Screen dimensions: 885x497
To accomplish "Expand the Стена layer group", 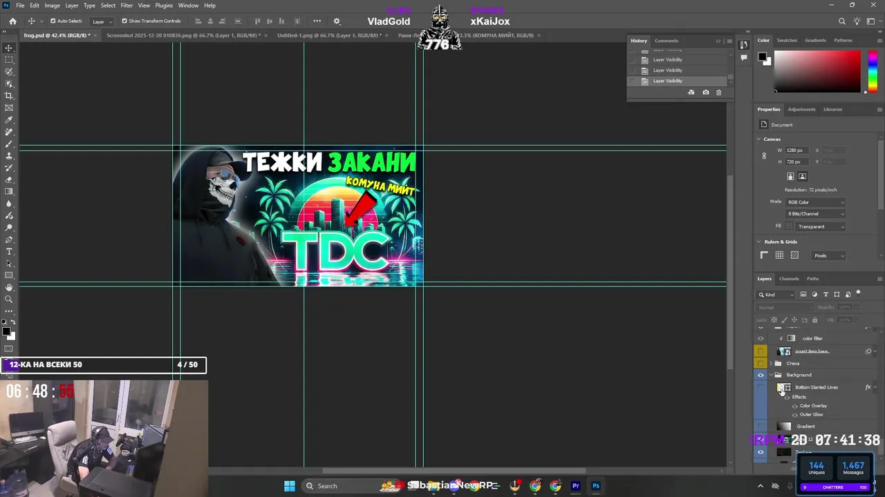I will tap(771, 363).
